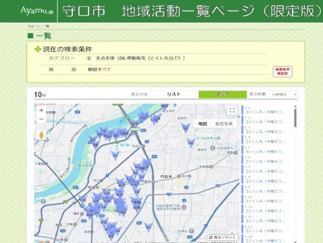Screen dimensions: 323x243
Task: Click the results list scroll-down arrow
Action: coord(295,242)
